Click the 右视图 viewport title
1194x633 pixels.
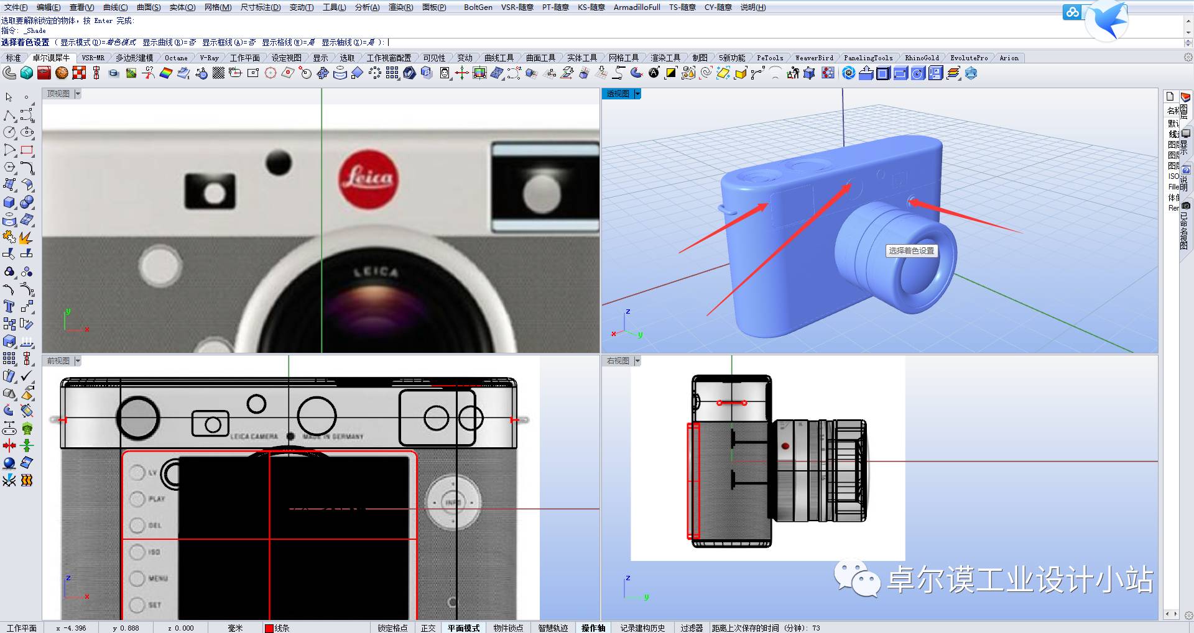tap(618, 361)
